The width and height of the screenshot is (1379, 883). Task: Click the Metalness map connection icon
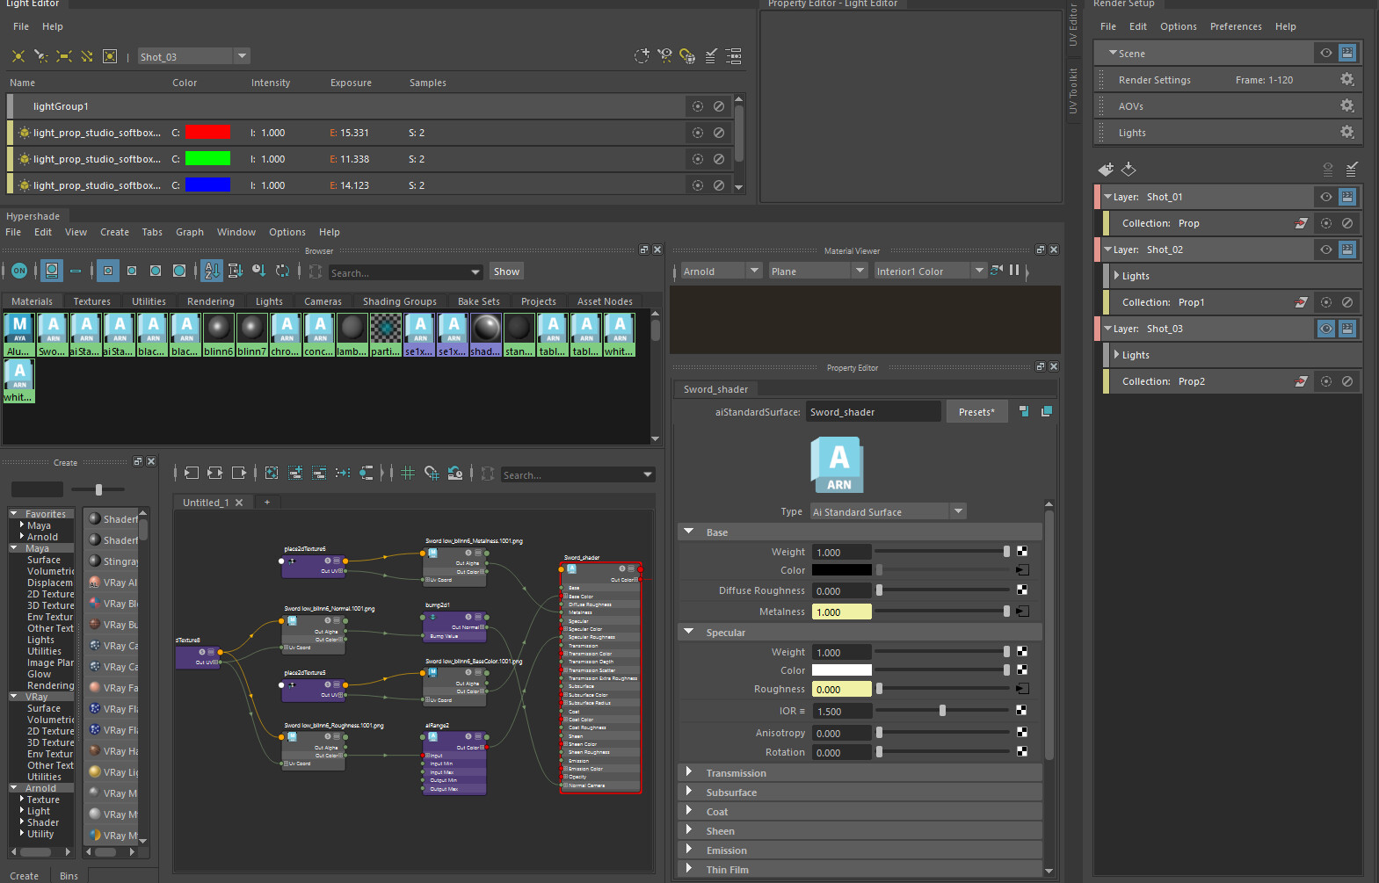coord(1022,612)
